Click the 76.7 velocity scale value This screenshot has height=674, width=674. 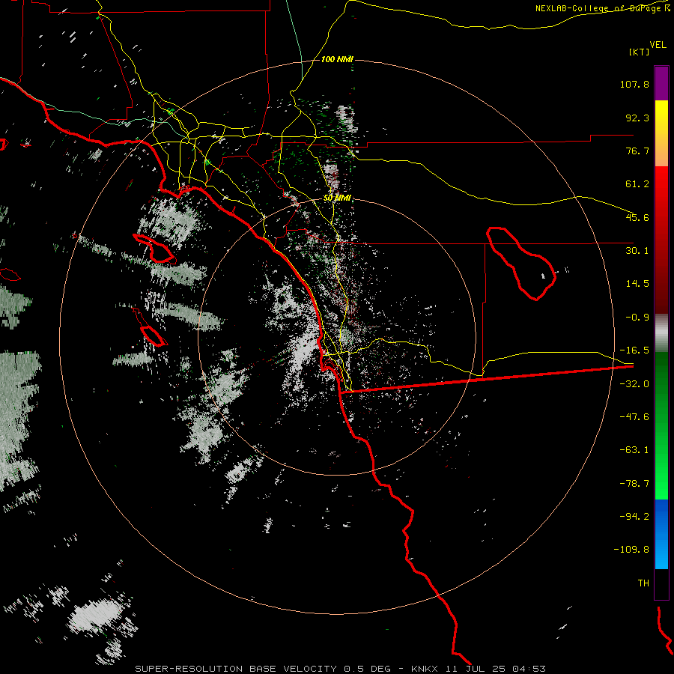point(637,151)
